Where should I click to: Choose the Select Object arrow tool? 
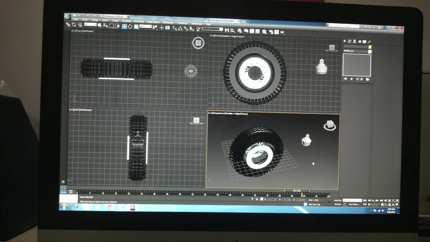99,25
